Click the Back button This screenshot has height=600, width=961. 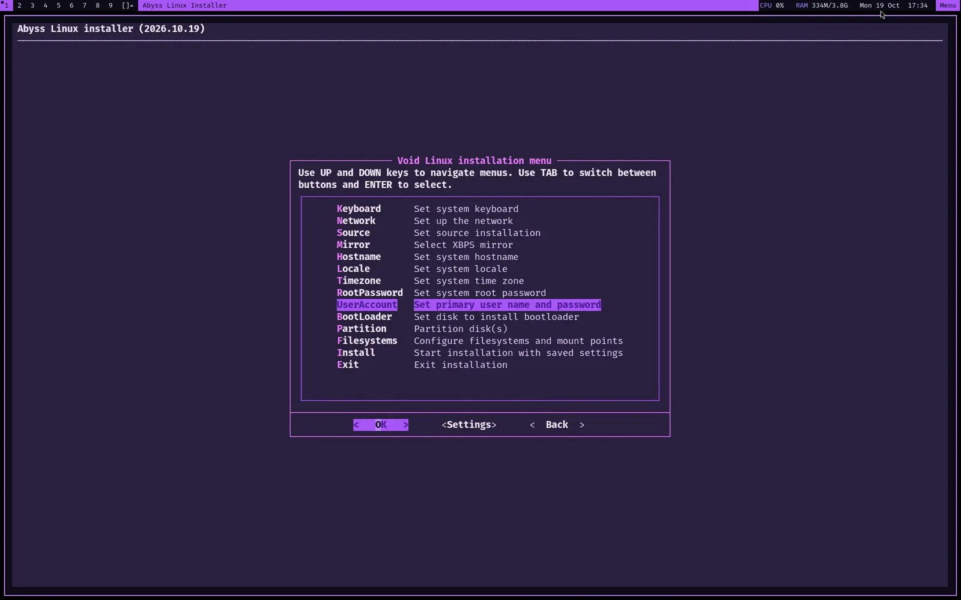557,425
